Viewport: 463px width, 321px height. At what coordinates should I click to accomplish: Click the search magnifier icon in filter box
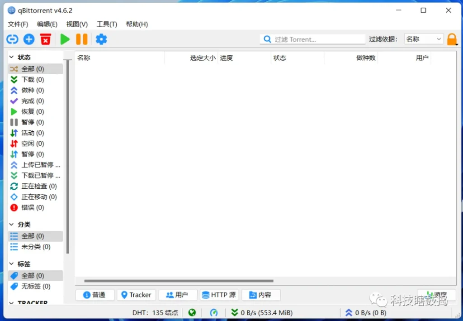pos(267,39)
